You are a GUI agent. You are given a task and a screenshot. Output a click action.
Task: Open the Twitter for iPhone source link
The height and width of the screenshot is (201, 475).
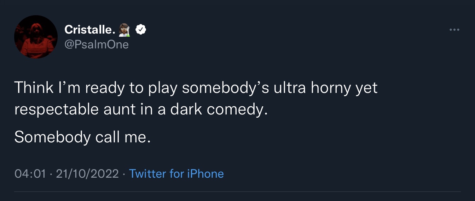tap(176, 174)
